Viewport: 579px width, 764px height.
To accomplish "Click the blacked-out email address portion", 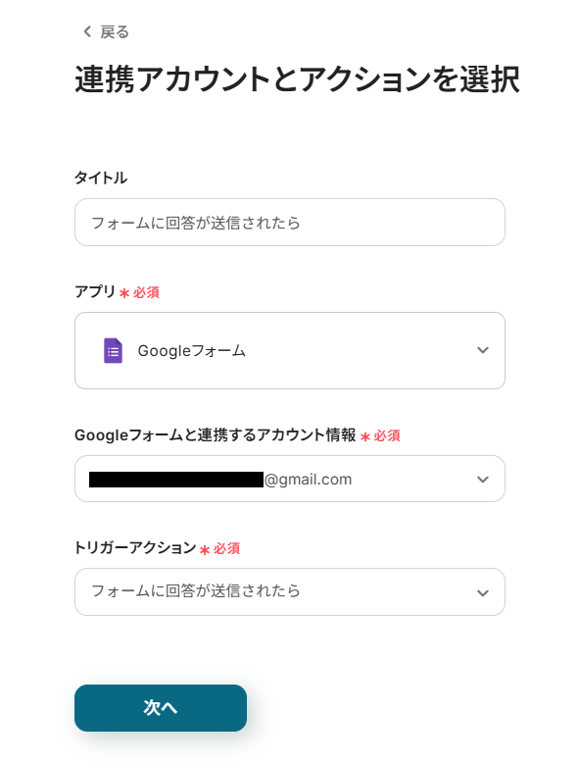I will (x=176, y=480).
